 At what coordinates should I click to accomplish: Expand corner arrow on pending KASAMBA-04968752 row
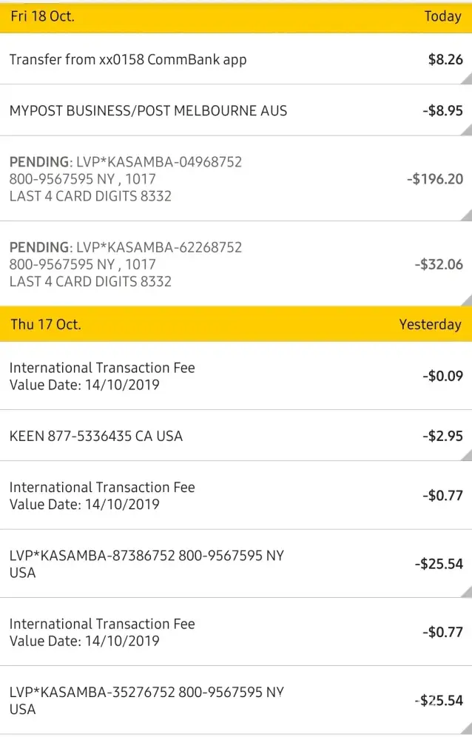point(466,215)
